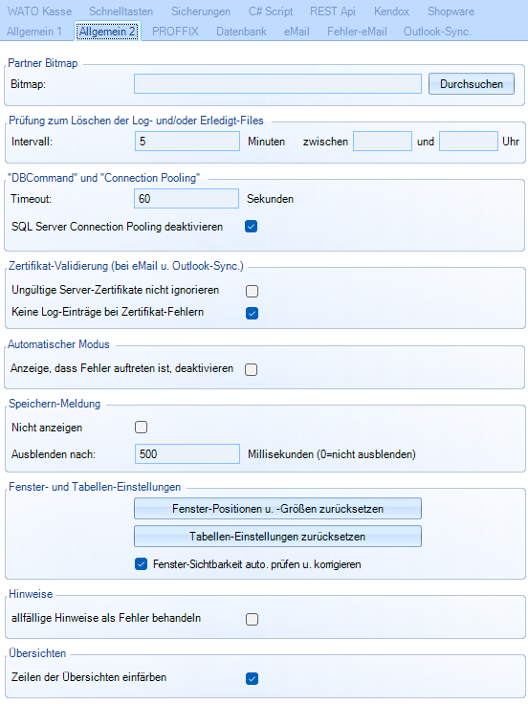
Task: Toggle Keine Log-Einträge bei Zertifikat-Fehlern
Action: click(252, 313)
